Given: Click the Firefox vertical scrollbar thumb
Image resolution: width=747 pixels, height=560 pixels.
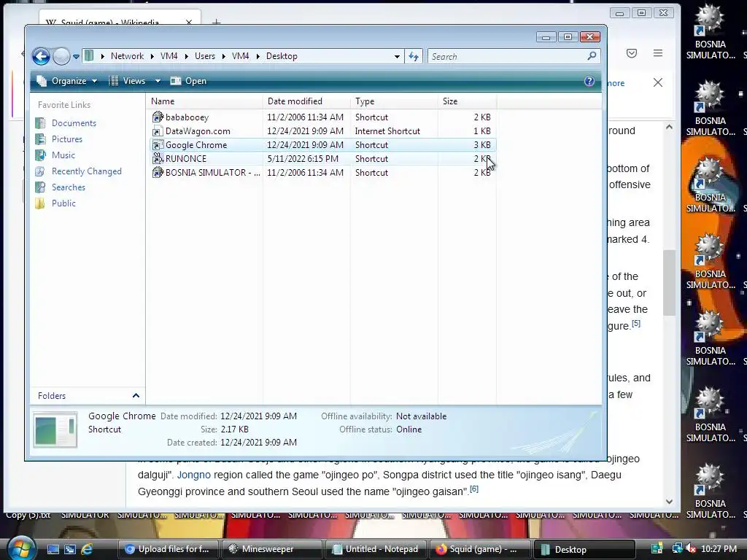Looking at the screenshot, I should [669, 282].
